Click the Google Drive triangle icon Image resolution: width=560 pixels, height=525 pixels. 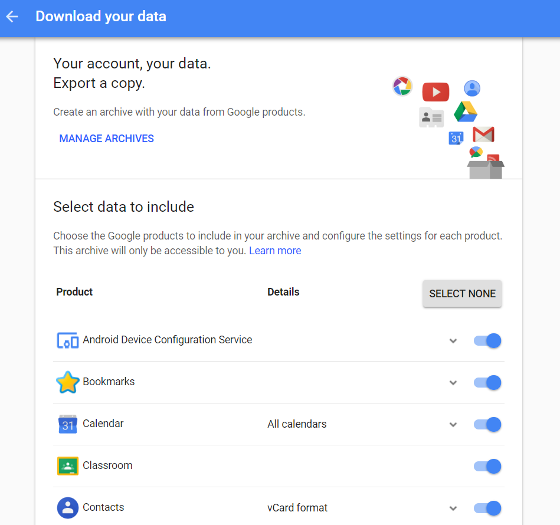[x=465, y=112]
